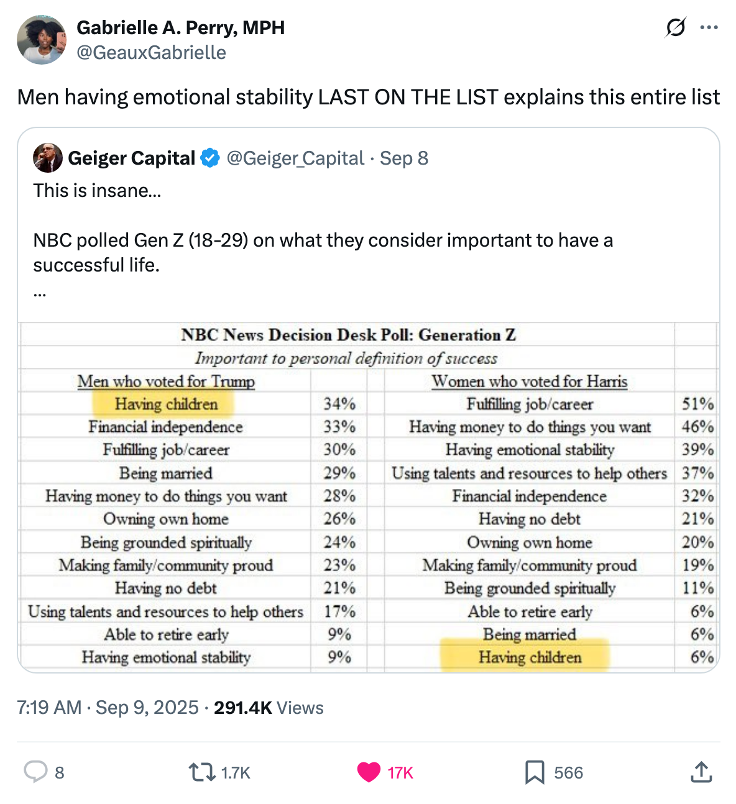The image size is (736, 804).
Task: View the 17K likes list
Action: tap(400, 772)
